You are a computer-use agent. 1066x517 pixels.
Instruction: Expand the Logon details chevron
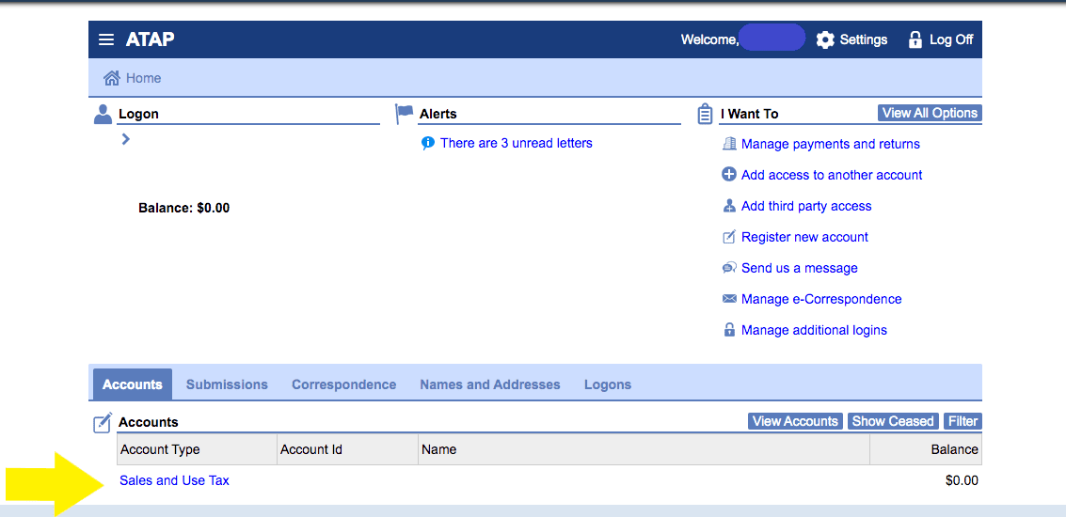pyautogui.click(x=125, y=138)
